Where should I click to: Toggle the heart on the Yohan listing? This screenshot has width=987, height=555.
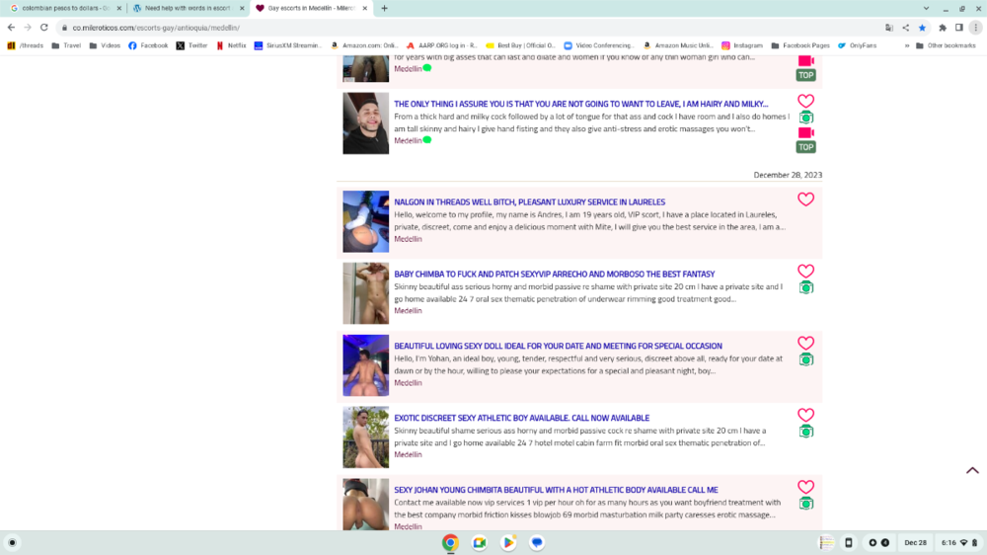[x=805, y=344]
